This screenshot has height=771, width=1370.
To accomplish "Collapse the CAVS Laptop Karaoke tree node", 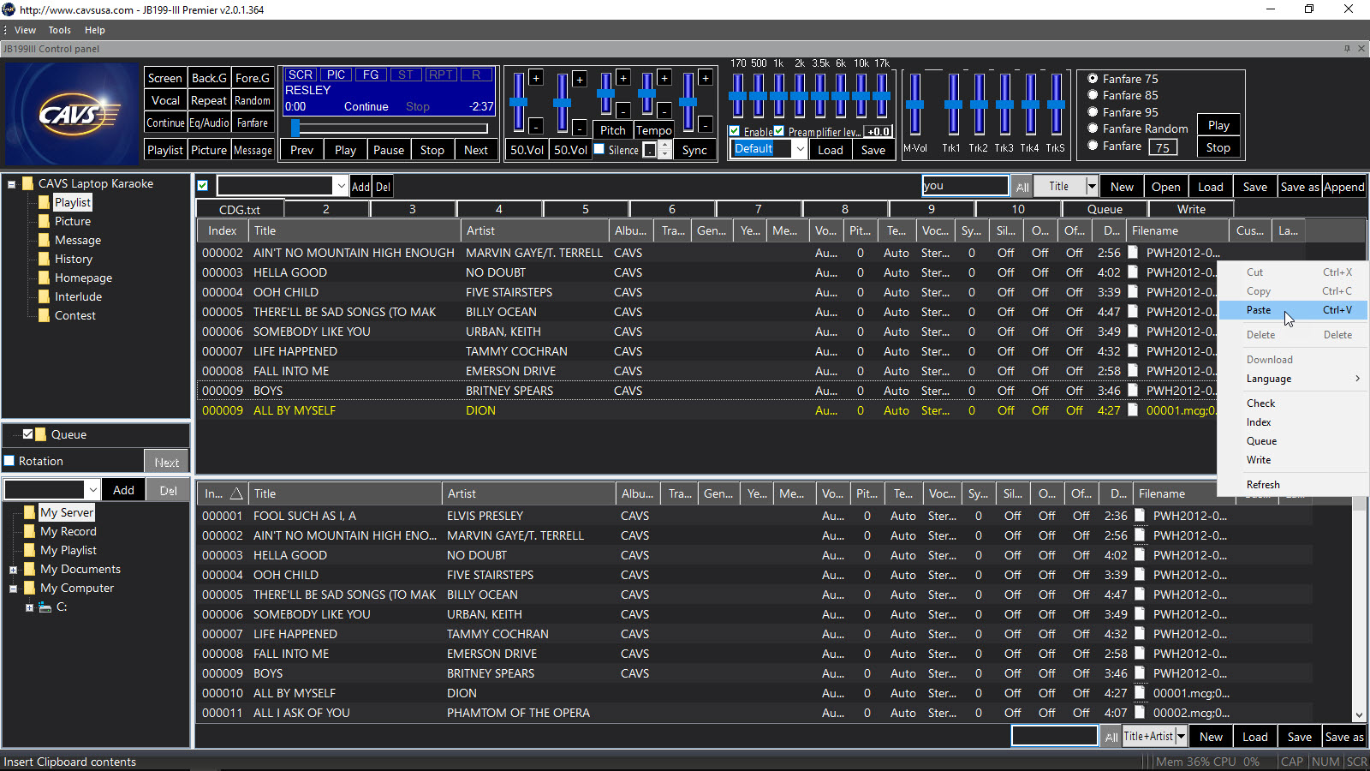I will point(12,184).
